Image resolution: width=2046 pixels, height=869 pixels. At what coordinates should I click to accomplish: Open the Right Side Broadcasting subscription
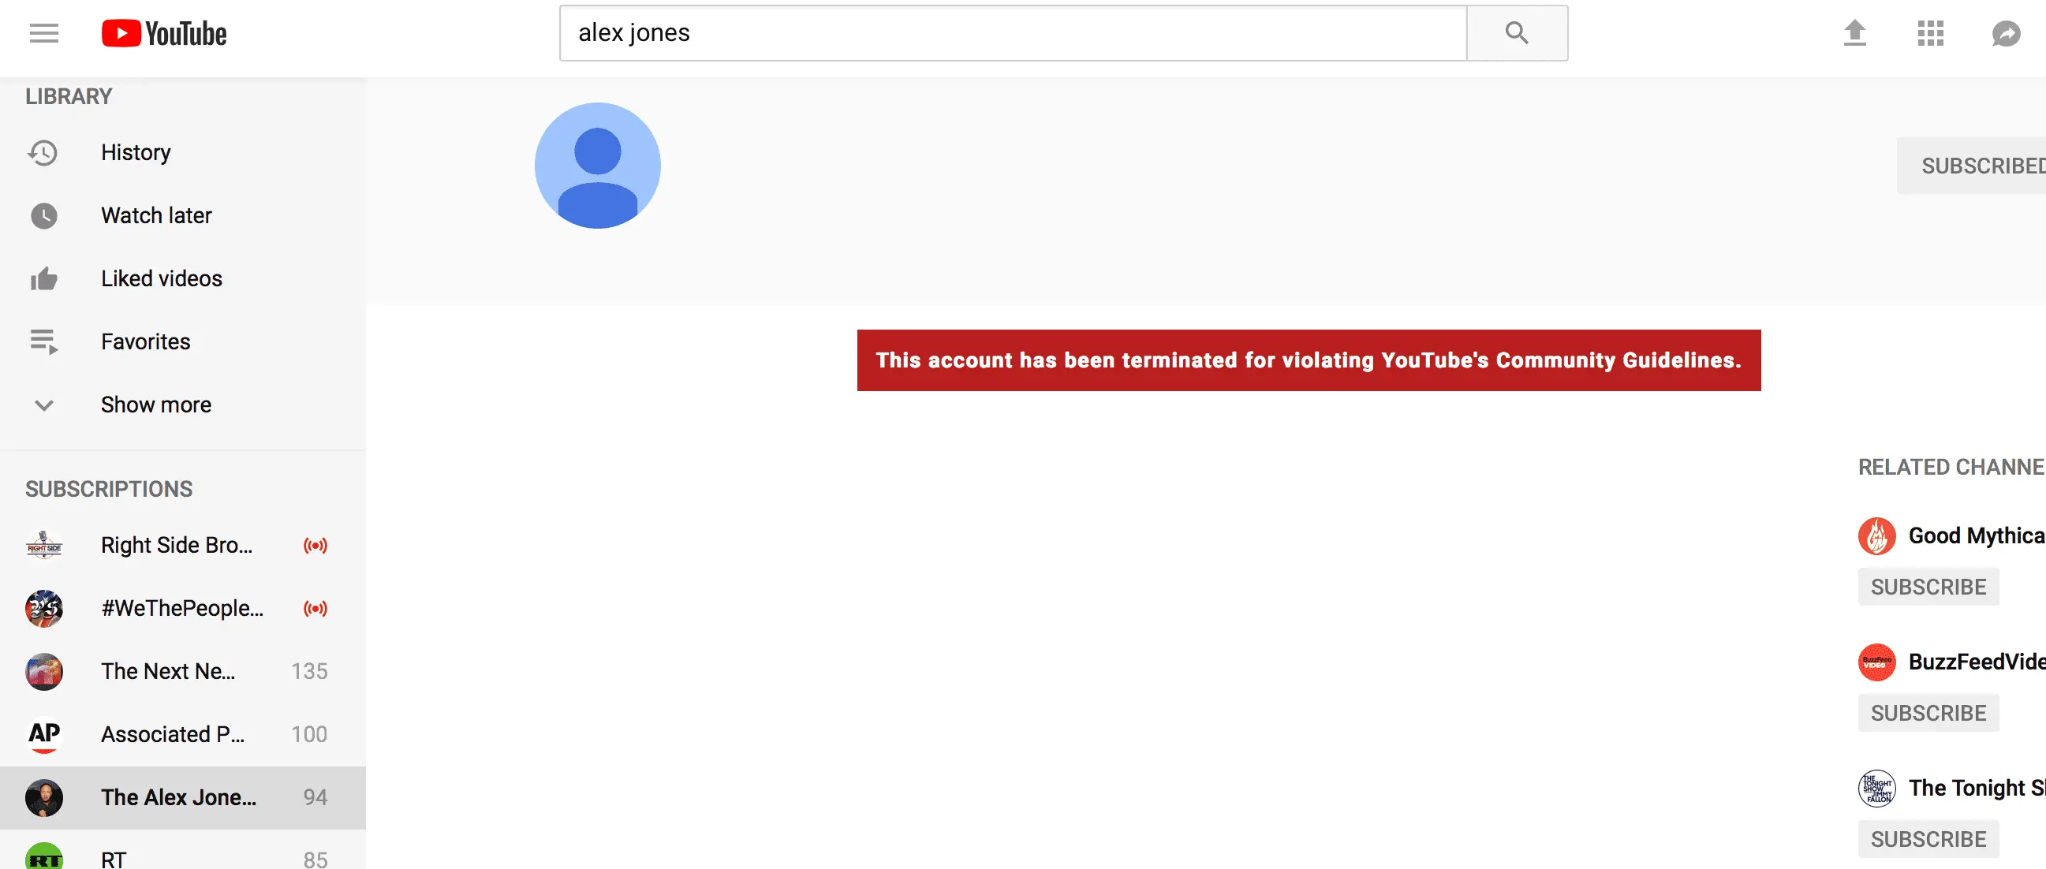point(177,546)
